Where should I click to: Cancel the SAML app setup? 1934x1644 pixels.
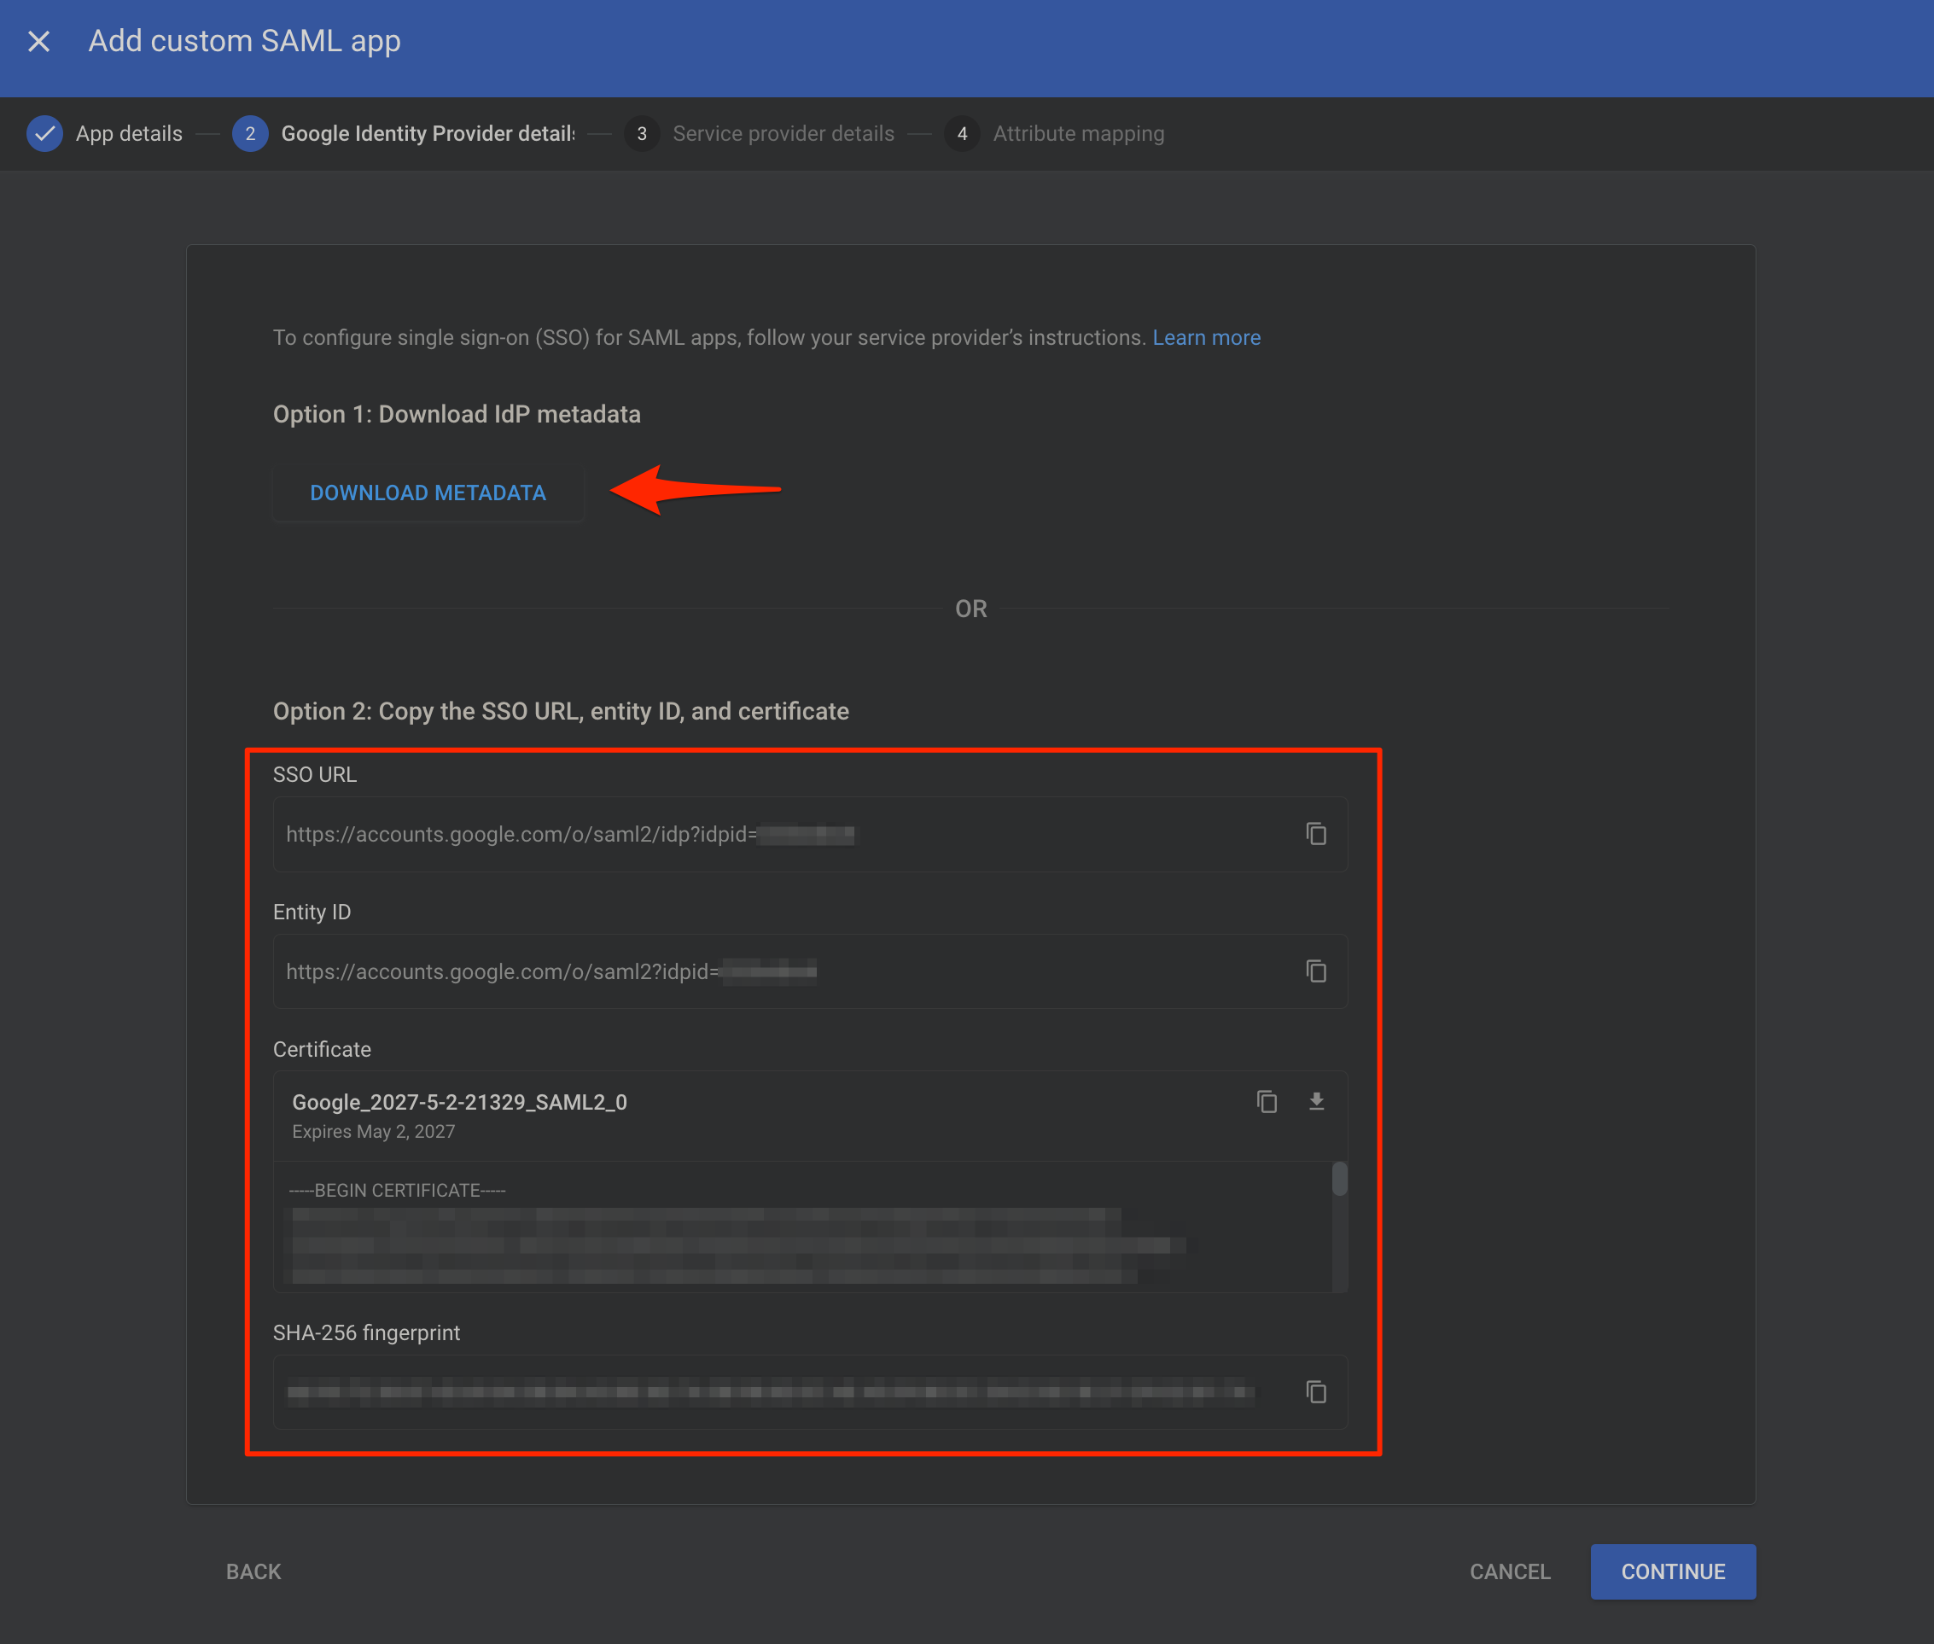[x=1510, y=1571]
